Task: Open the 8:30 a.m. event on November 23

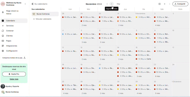Action: pos(162,68)
